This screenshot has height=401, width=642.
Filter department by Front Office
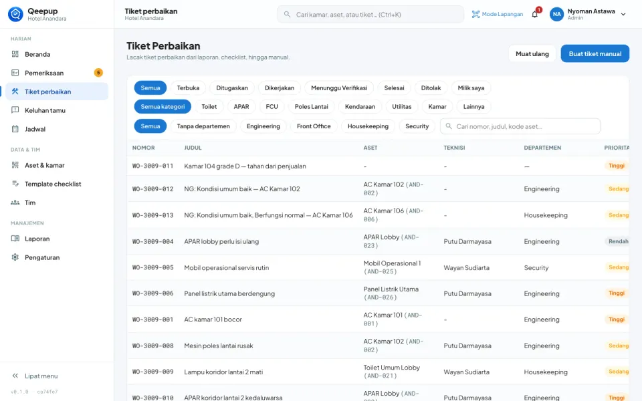(314, 126)
